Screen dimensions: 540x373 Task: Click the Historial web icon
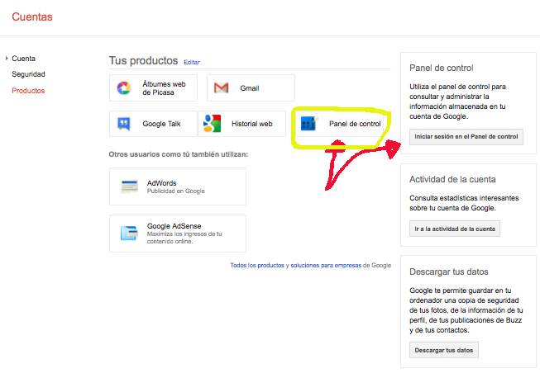point(212,124)
